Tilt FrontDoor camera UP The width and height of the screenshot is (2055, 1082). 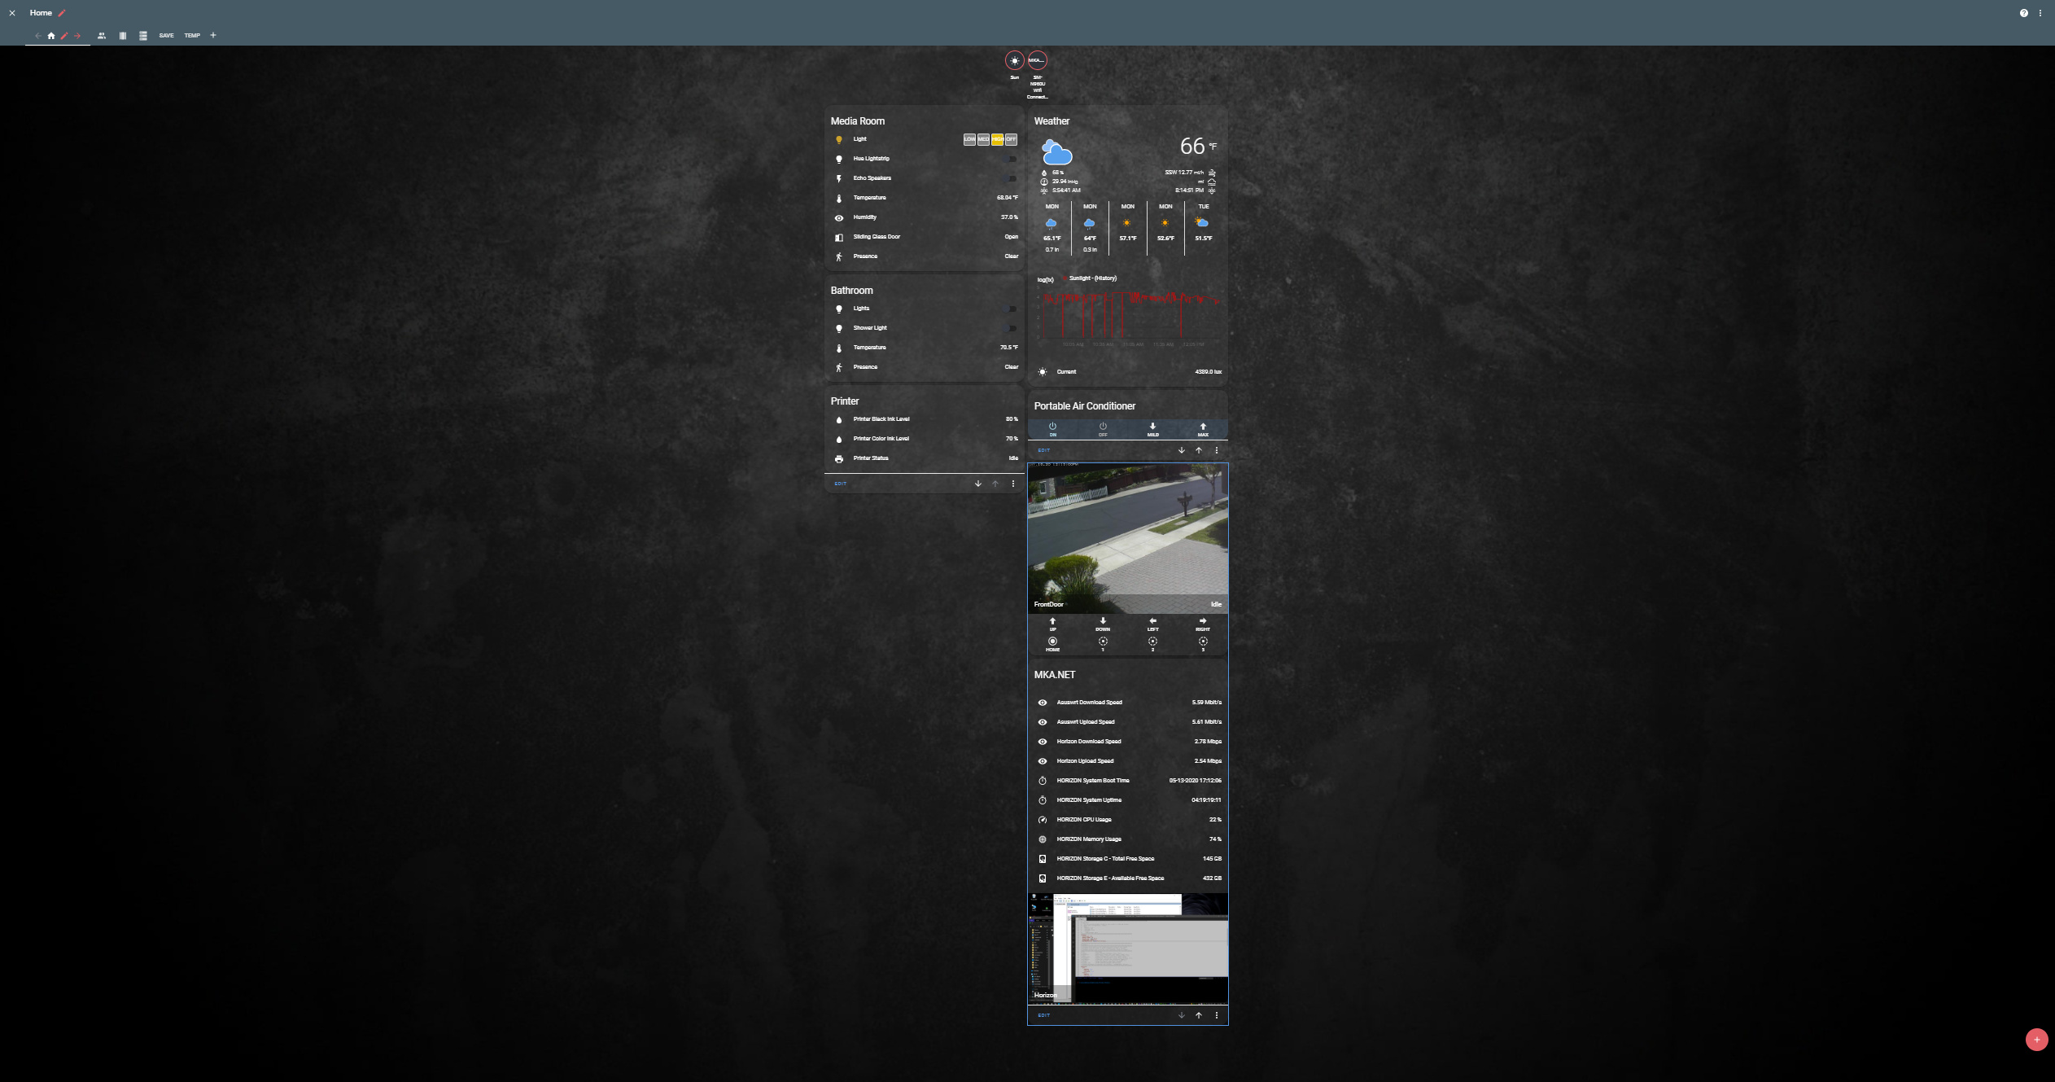click(1052, 623)
